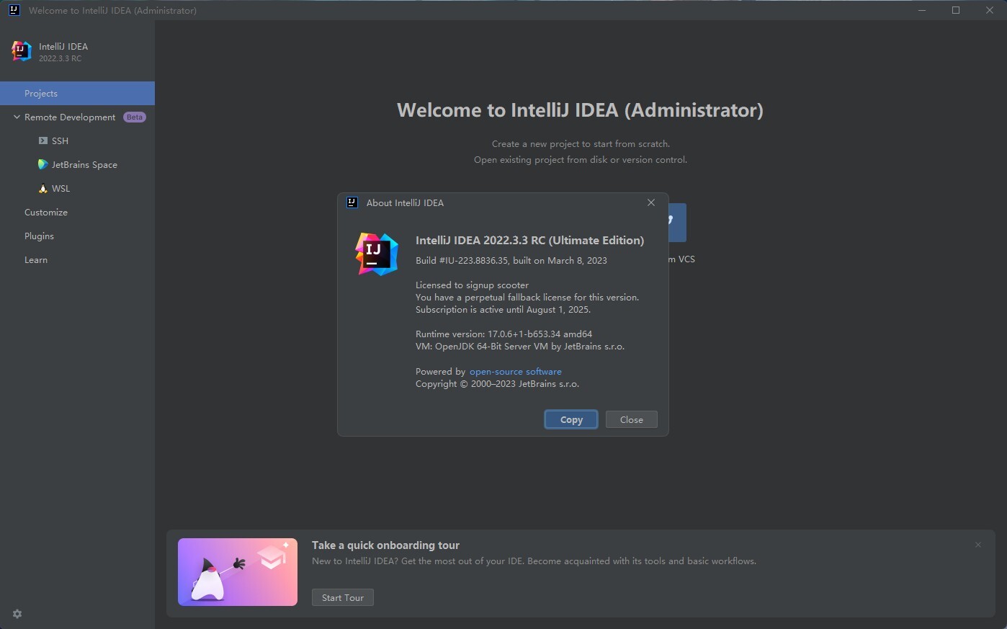Click the JetBrains Space logo icon
1007x629 pixels.
(x=43, y=165)
